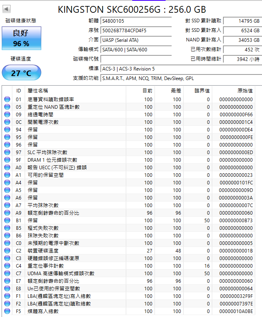Click the status orb for attribute A1

coord(7,175)
